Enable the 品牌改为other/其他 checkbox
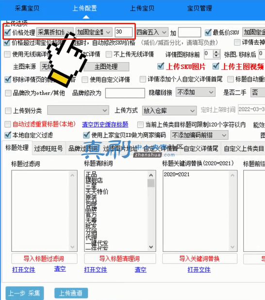 (x=8, y=93)
